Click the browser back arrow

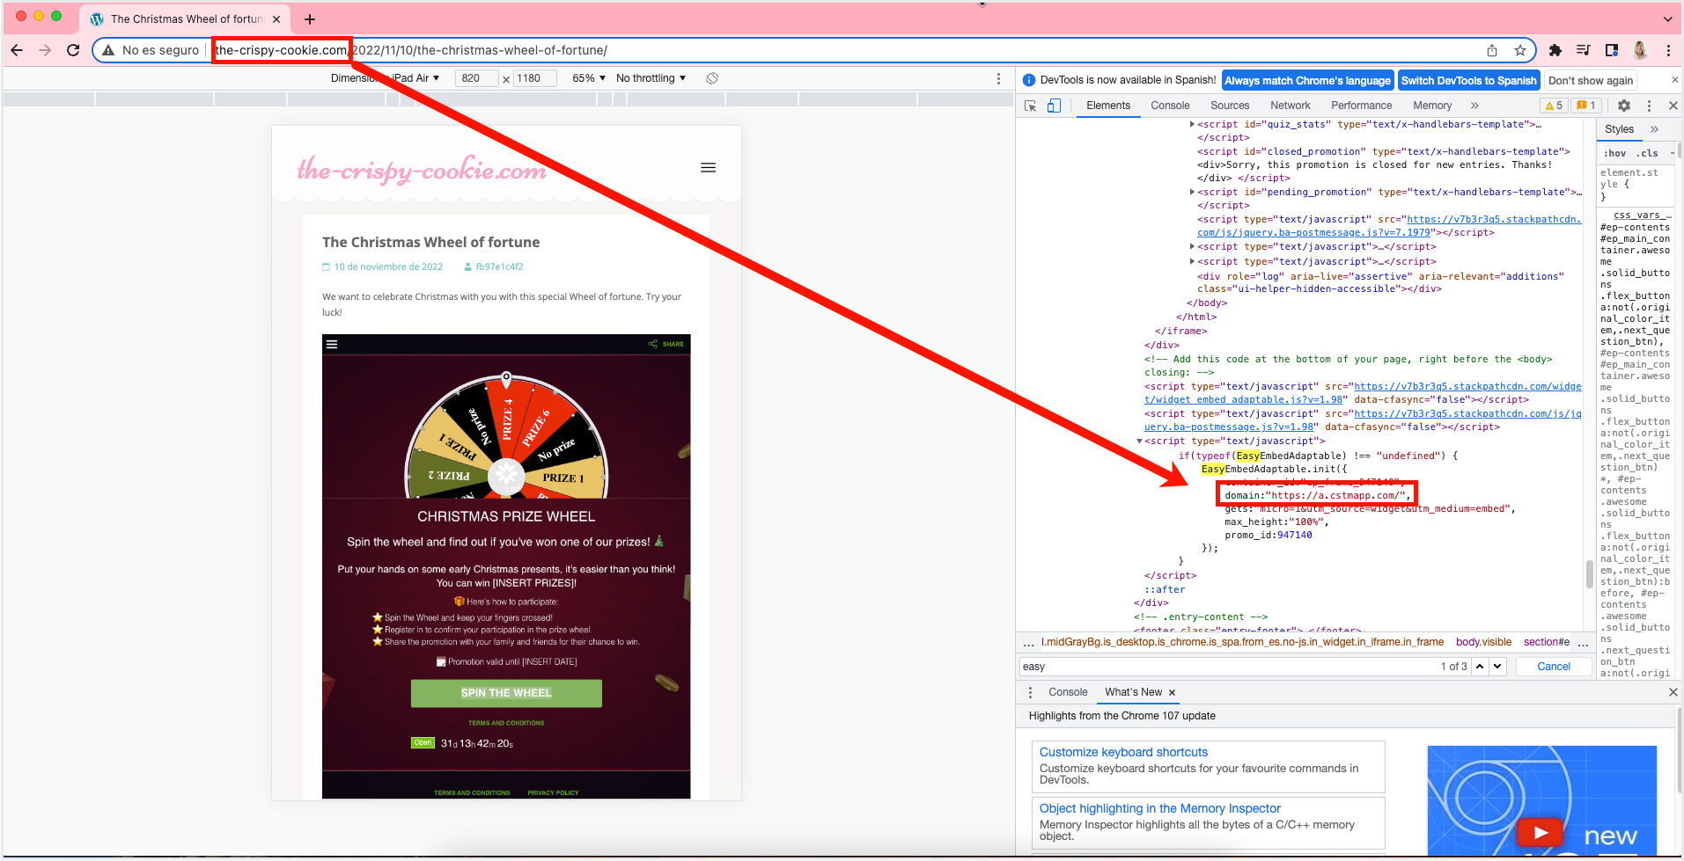pos(17,50)
